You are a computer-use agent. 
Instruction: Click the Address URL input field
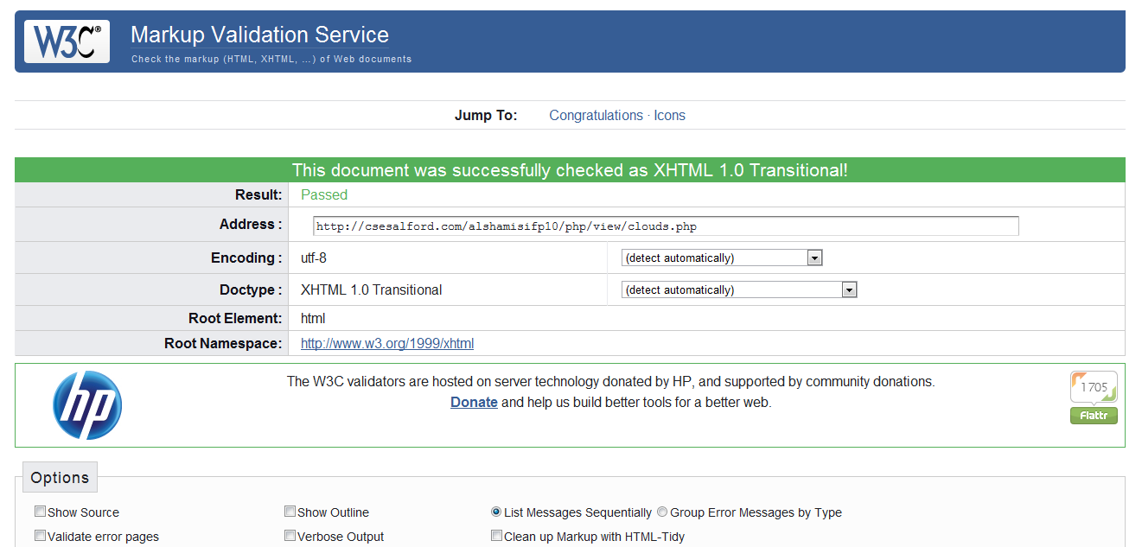point(666,226)
